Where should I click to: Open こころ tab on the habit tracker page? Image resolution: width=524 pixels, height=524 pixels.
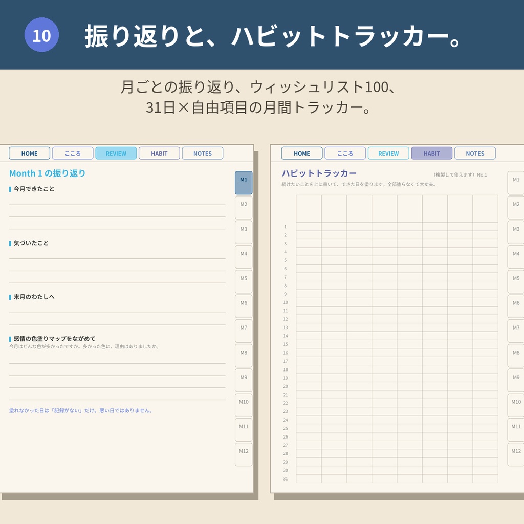[x=345, y=154]
